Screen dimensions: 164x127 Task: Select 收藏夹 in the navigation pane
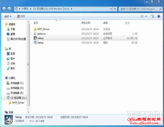pos(10,24)
